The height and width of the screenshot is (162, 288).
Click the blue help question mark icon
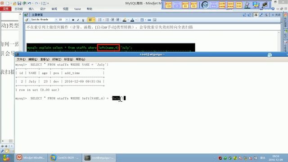273,9
